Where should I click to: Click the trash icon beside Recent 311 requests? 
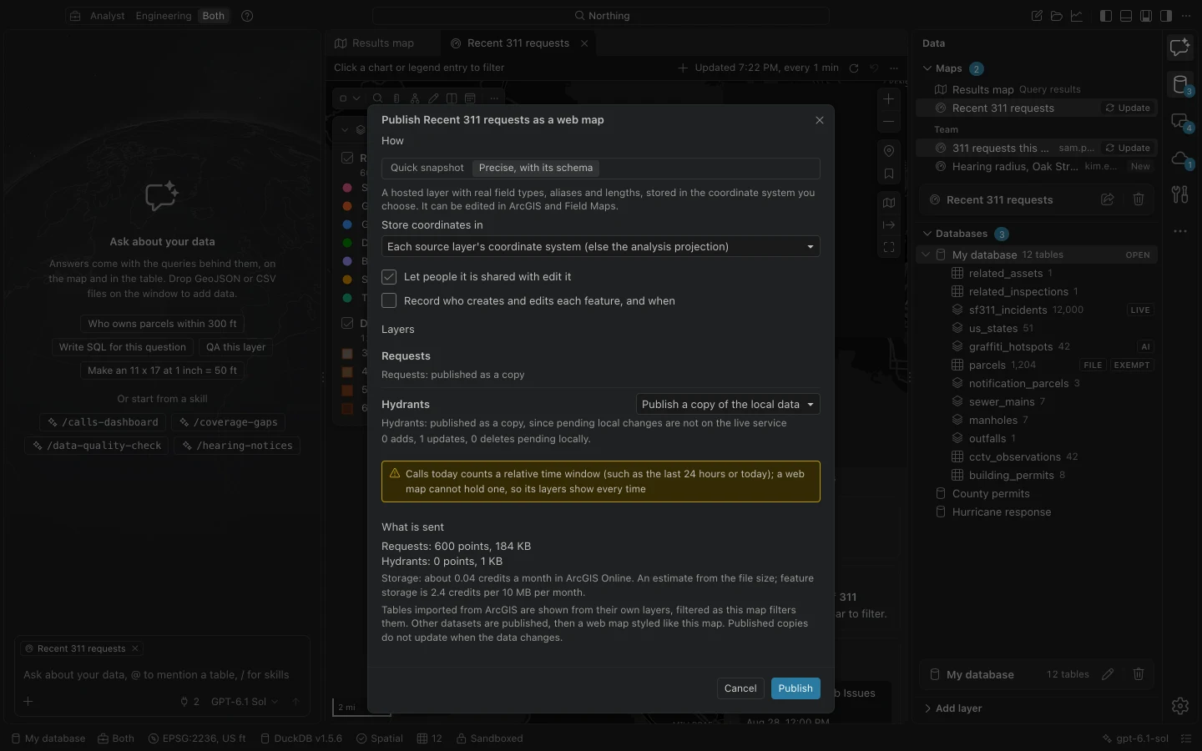click(x=1139, y=199)
